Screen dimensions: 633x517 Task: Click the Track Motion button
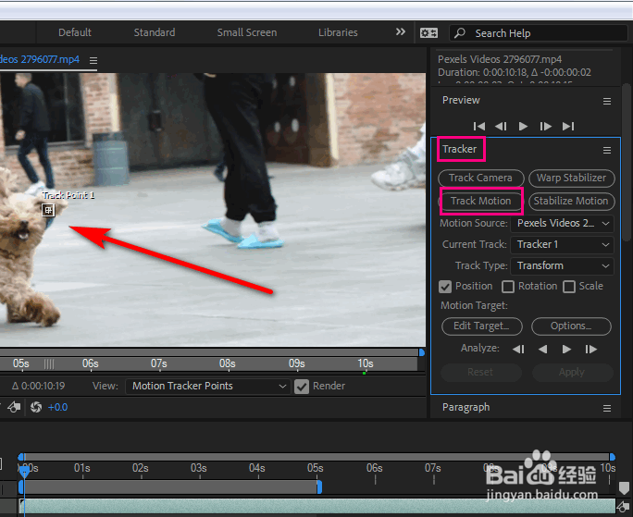pyautogui.click(x=481, y=201)
